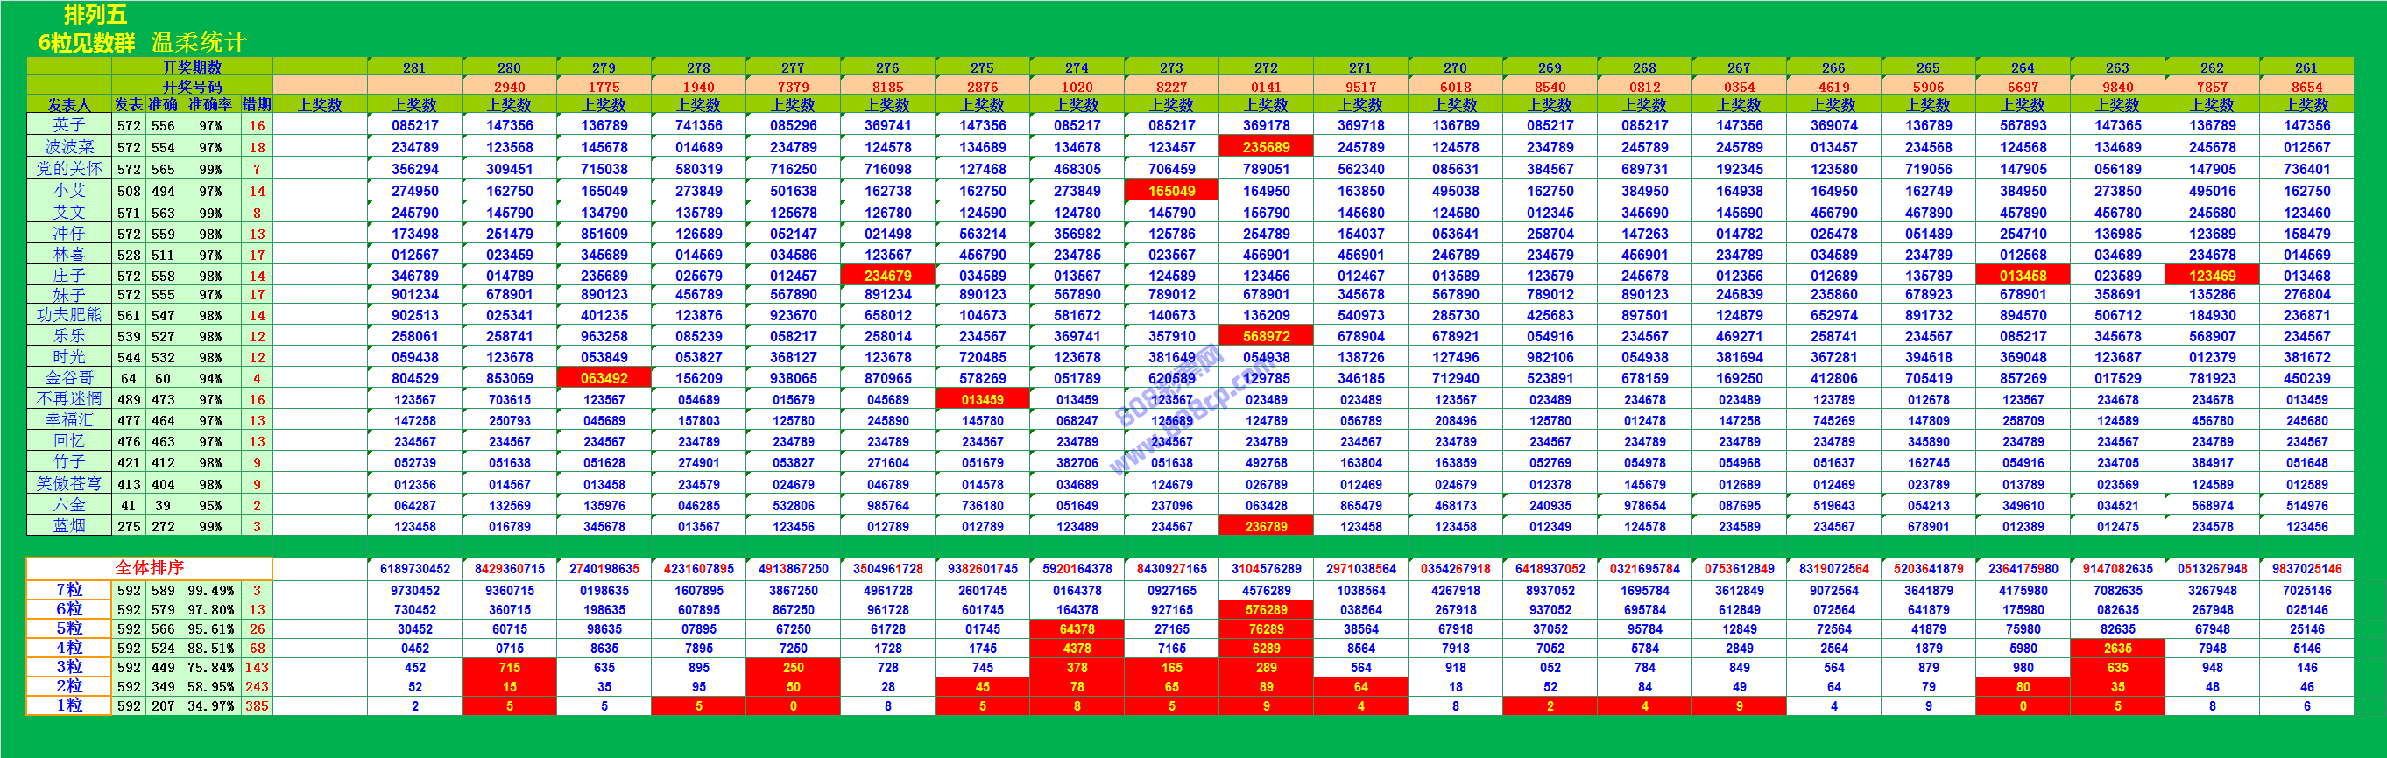Click the 99.49% accuracy cell

[210, 591]
